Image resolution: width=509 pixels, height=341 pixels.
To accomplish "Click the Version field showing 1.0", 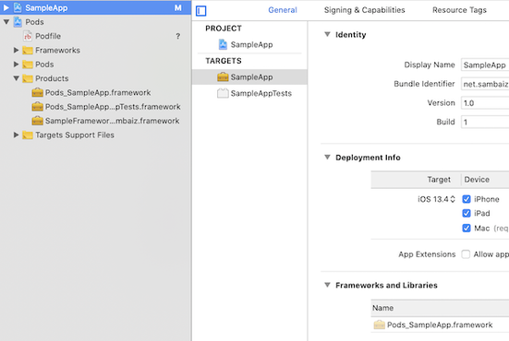I will tap(485, 103).
